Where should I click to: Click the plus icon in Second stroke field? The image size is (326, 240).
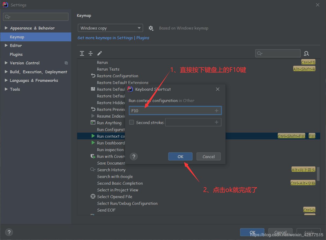(217, 122)
